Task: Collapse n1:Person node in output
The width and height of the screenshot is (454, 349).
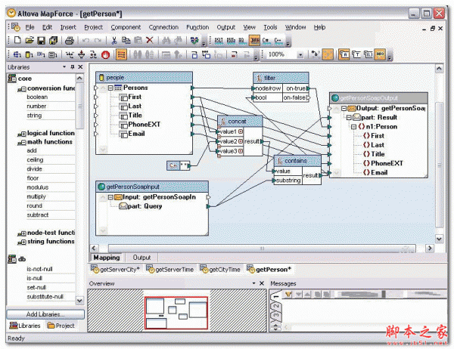Action: point(353,127)
